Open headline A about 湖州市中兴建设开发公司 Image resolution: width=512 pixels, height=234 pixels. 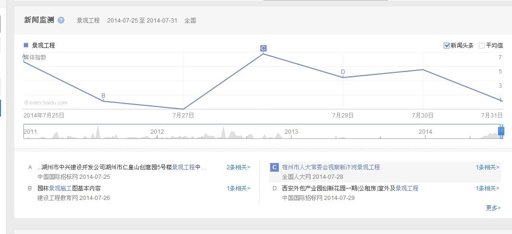coord(122,167)
